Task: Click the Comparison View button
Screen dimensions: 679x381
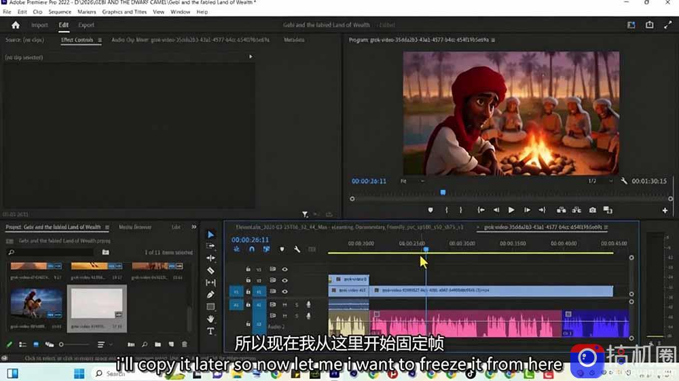Action: coord(608,210)
